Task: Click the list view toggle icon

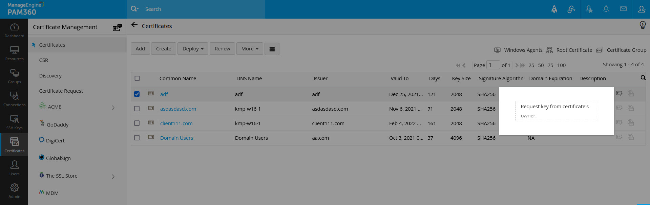Action: coord(272,49)
